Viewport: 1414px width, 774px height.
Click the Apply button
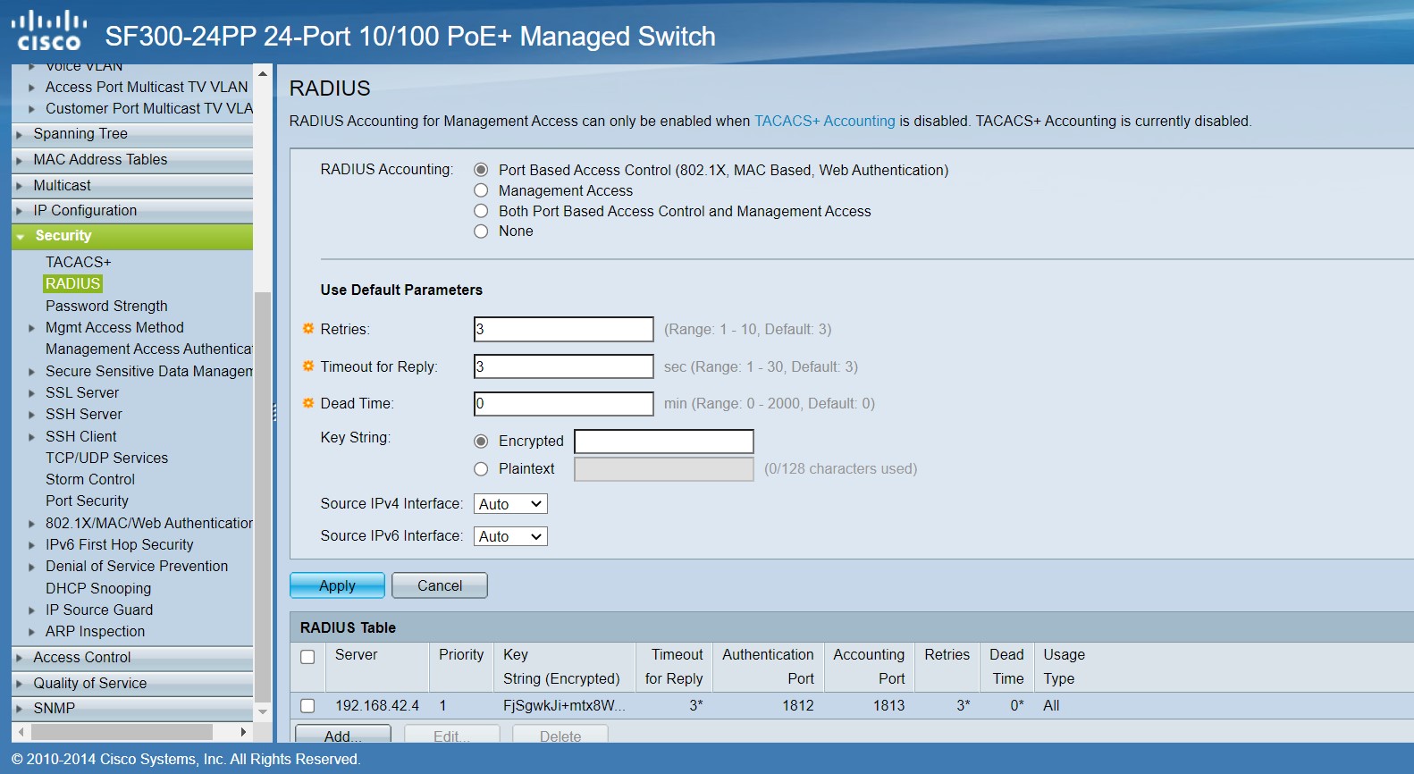337,585
